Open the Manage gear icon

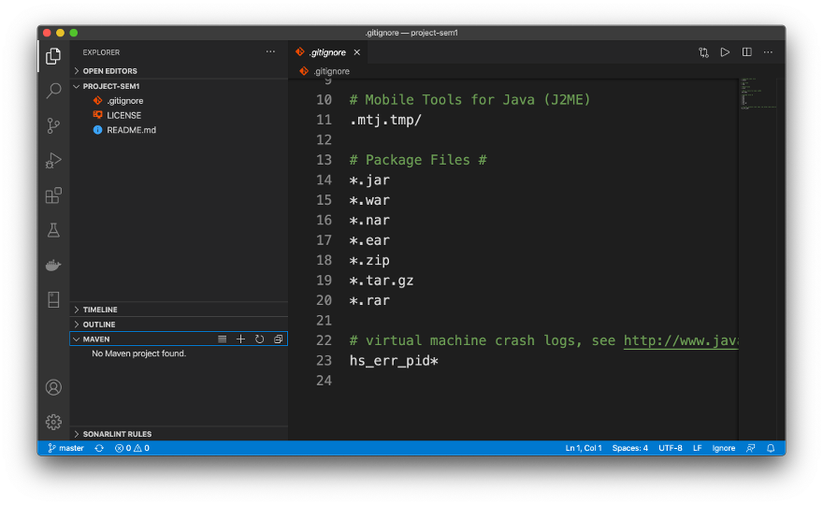click(x=53, y=422)
